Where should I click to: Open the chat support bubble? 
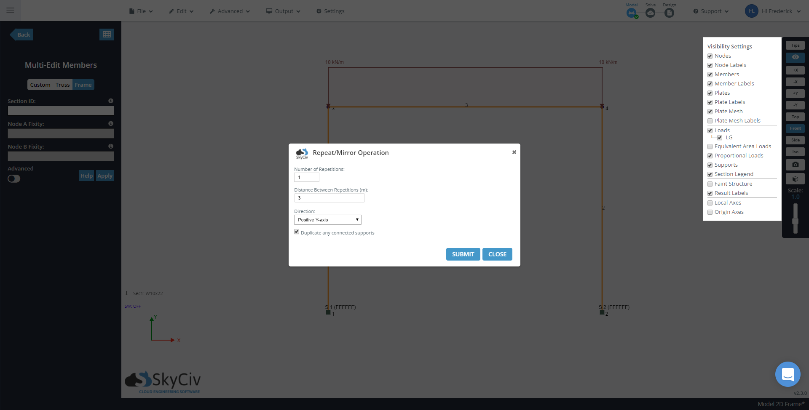788,374
